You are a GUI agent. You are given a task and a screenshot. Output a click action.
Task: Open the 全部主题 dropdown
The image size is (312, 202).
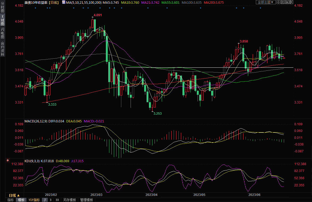click(265, 2)
